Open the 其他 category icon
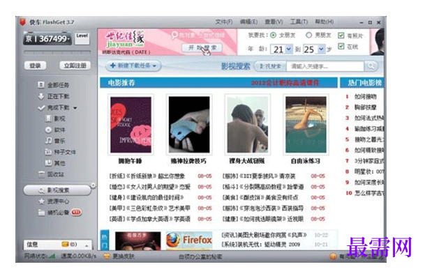 pyautogui.click(x=48, y=163)
